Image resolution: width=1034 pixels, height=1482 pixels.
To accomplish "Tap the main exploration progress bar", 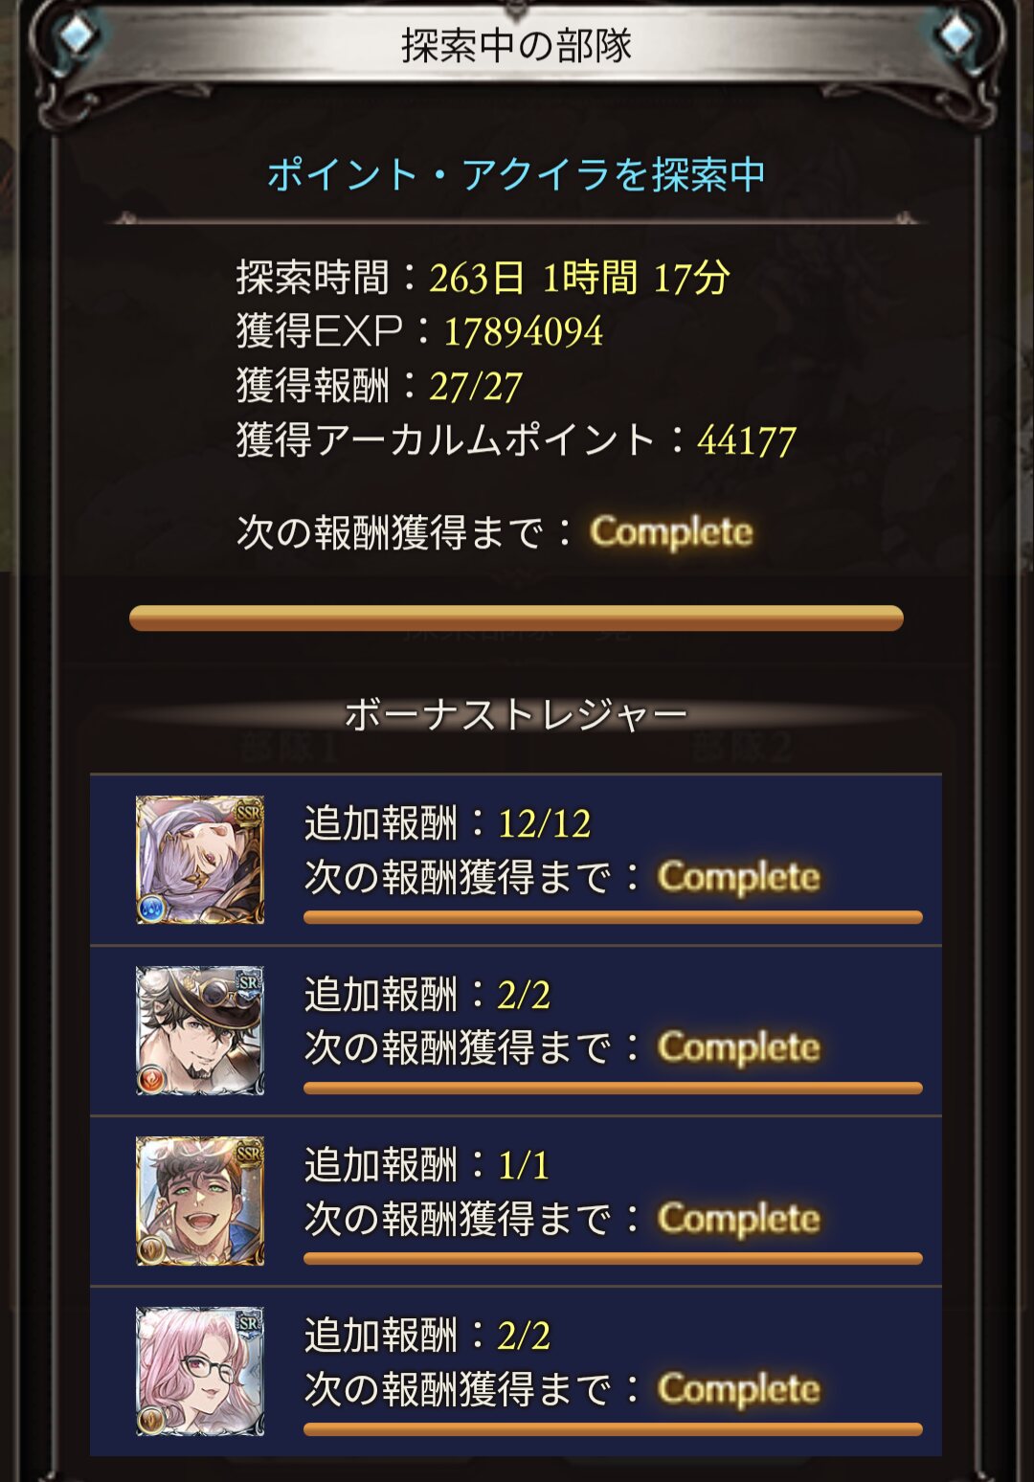I will point(516,617).
